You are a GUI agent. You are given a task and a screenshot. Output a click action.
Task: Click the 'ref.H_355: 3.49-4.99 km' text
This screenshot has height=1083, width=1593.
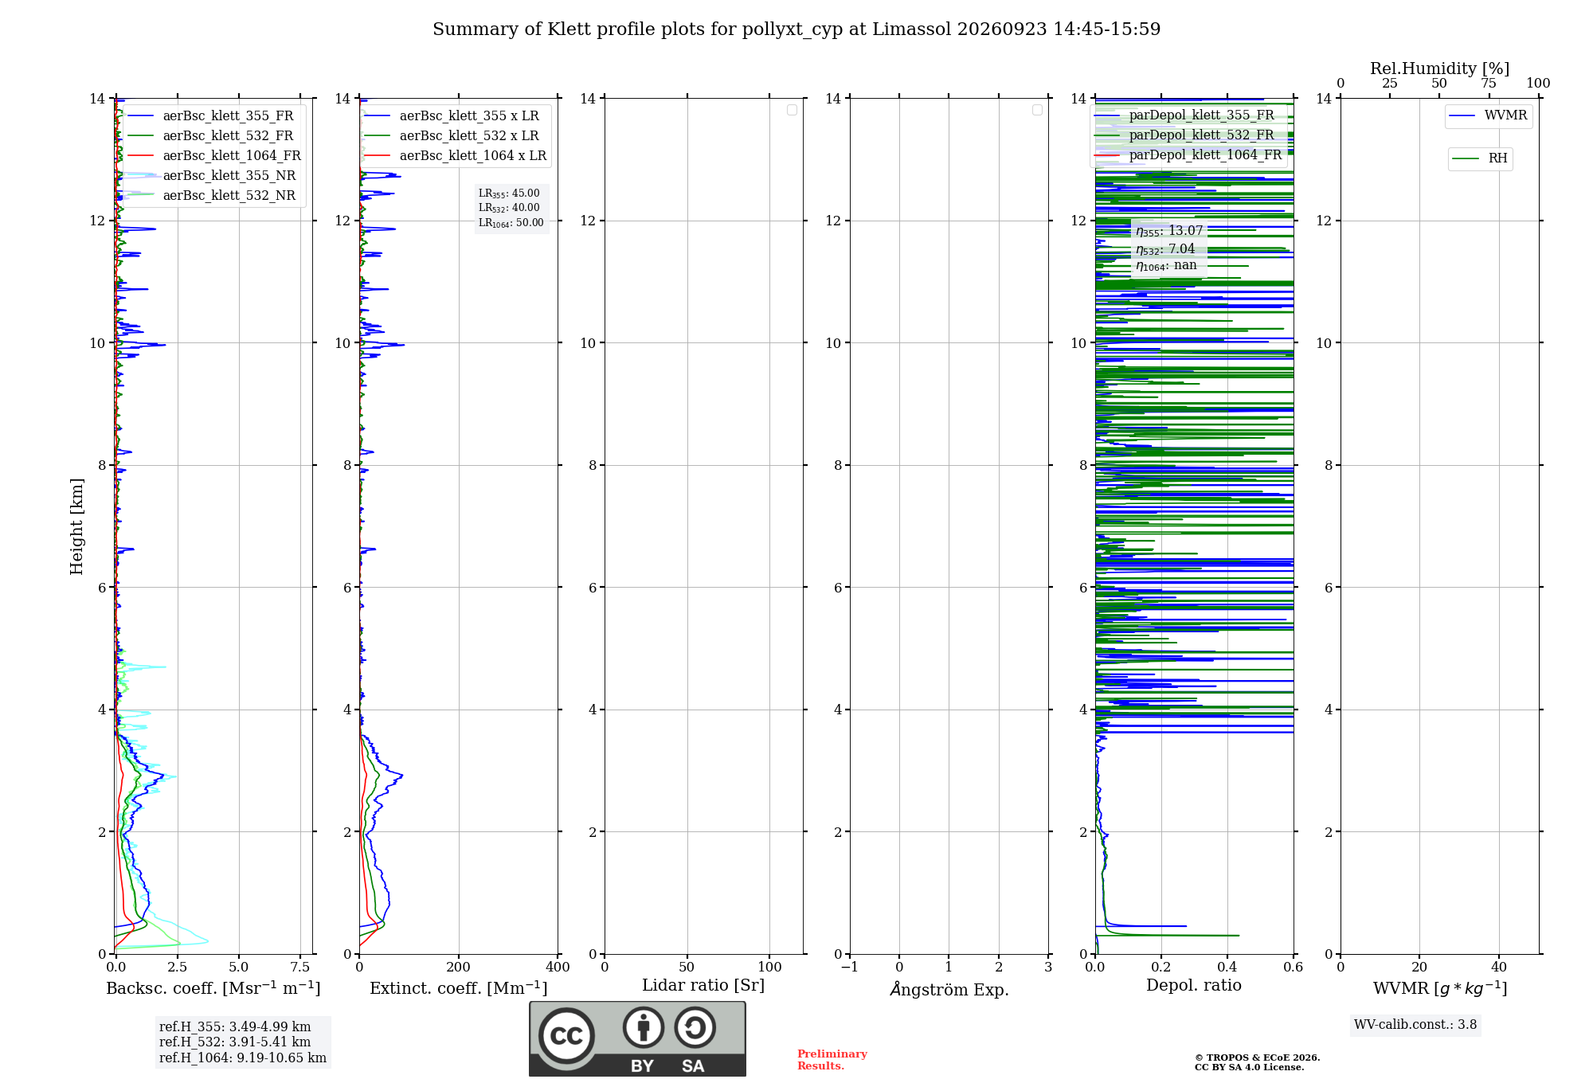(235, 1027)
